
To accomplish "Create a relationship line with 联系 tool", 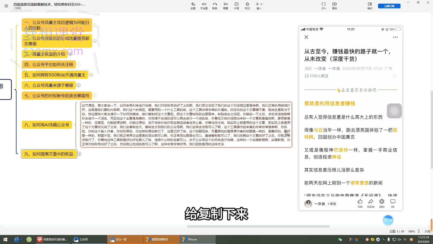I will click(215, 5).
